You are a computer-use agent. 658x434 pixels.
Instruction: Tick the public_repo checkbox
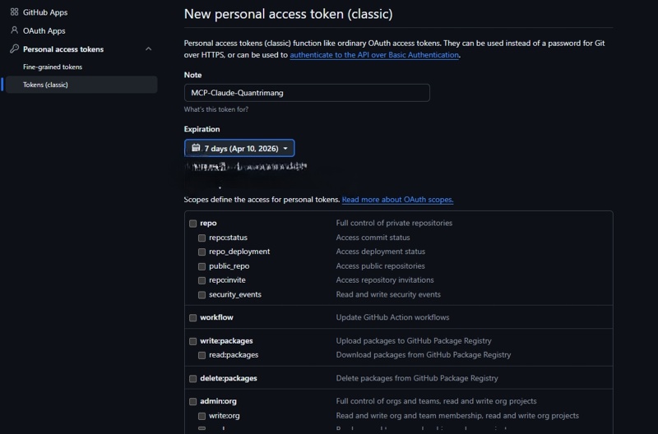tap(202, 266)
